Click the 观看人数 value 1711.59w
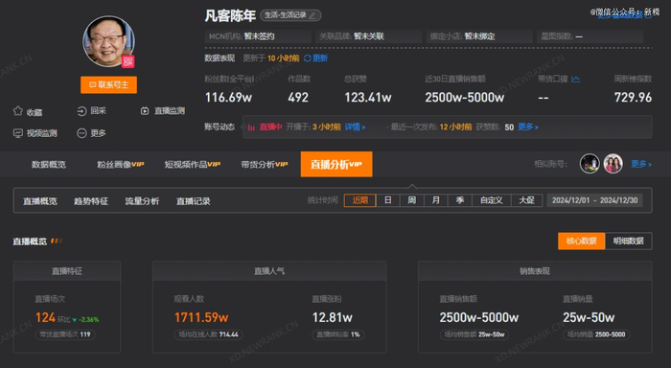671x368 pixels. (x=201, y=317)
